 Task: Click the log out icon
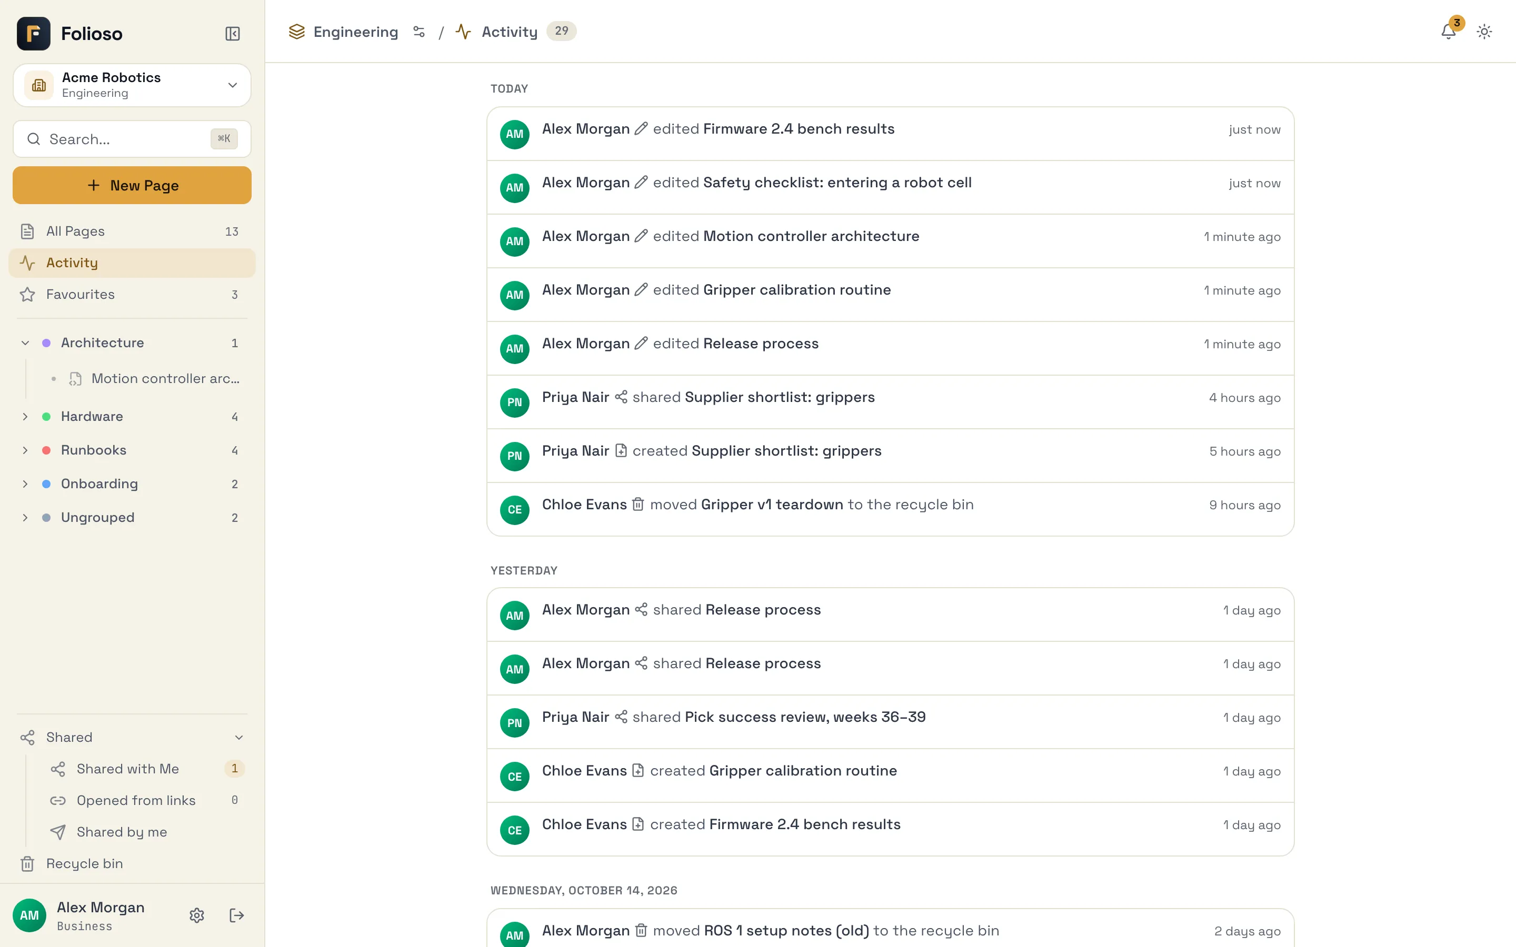coord(236,915)
